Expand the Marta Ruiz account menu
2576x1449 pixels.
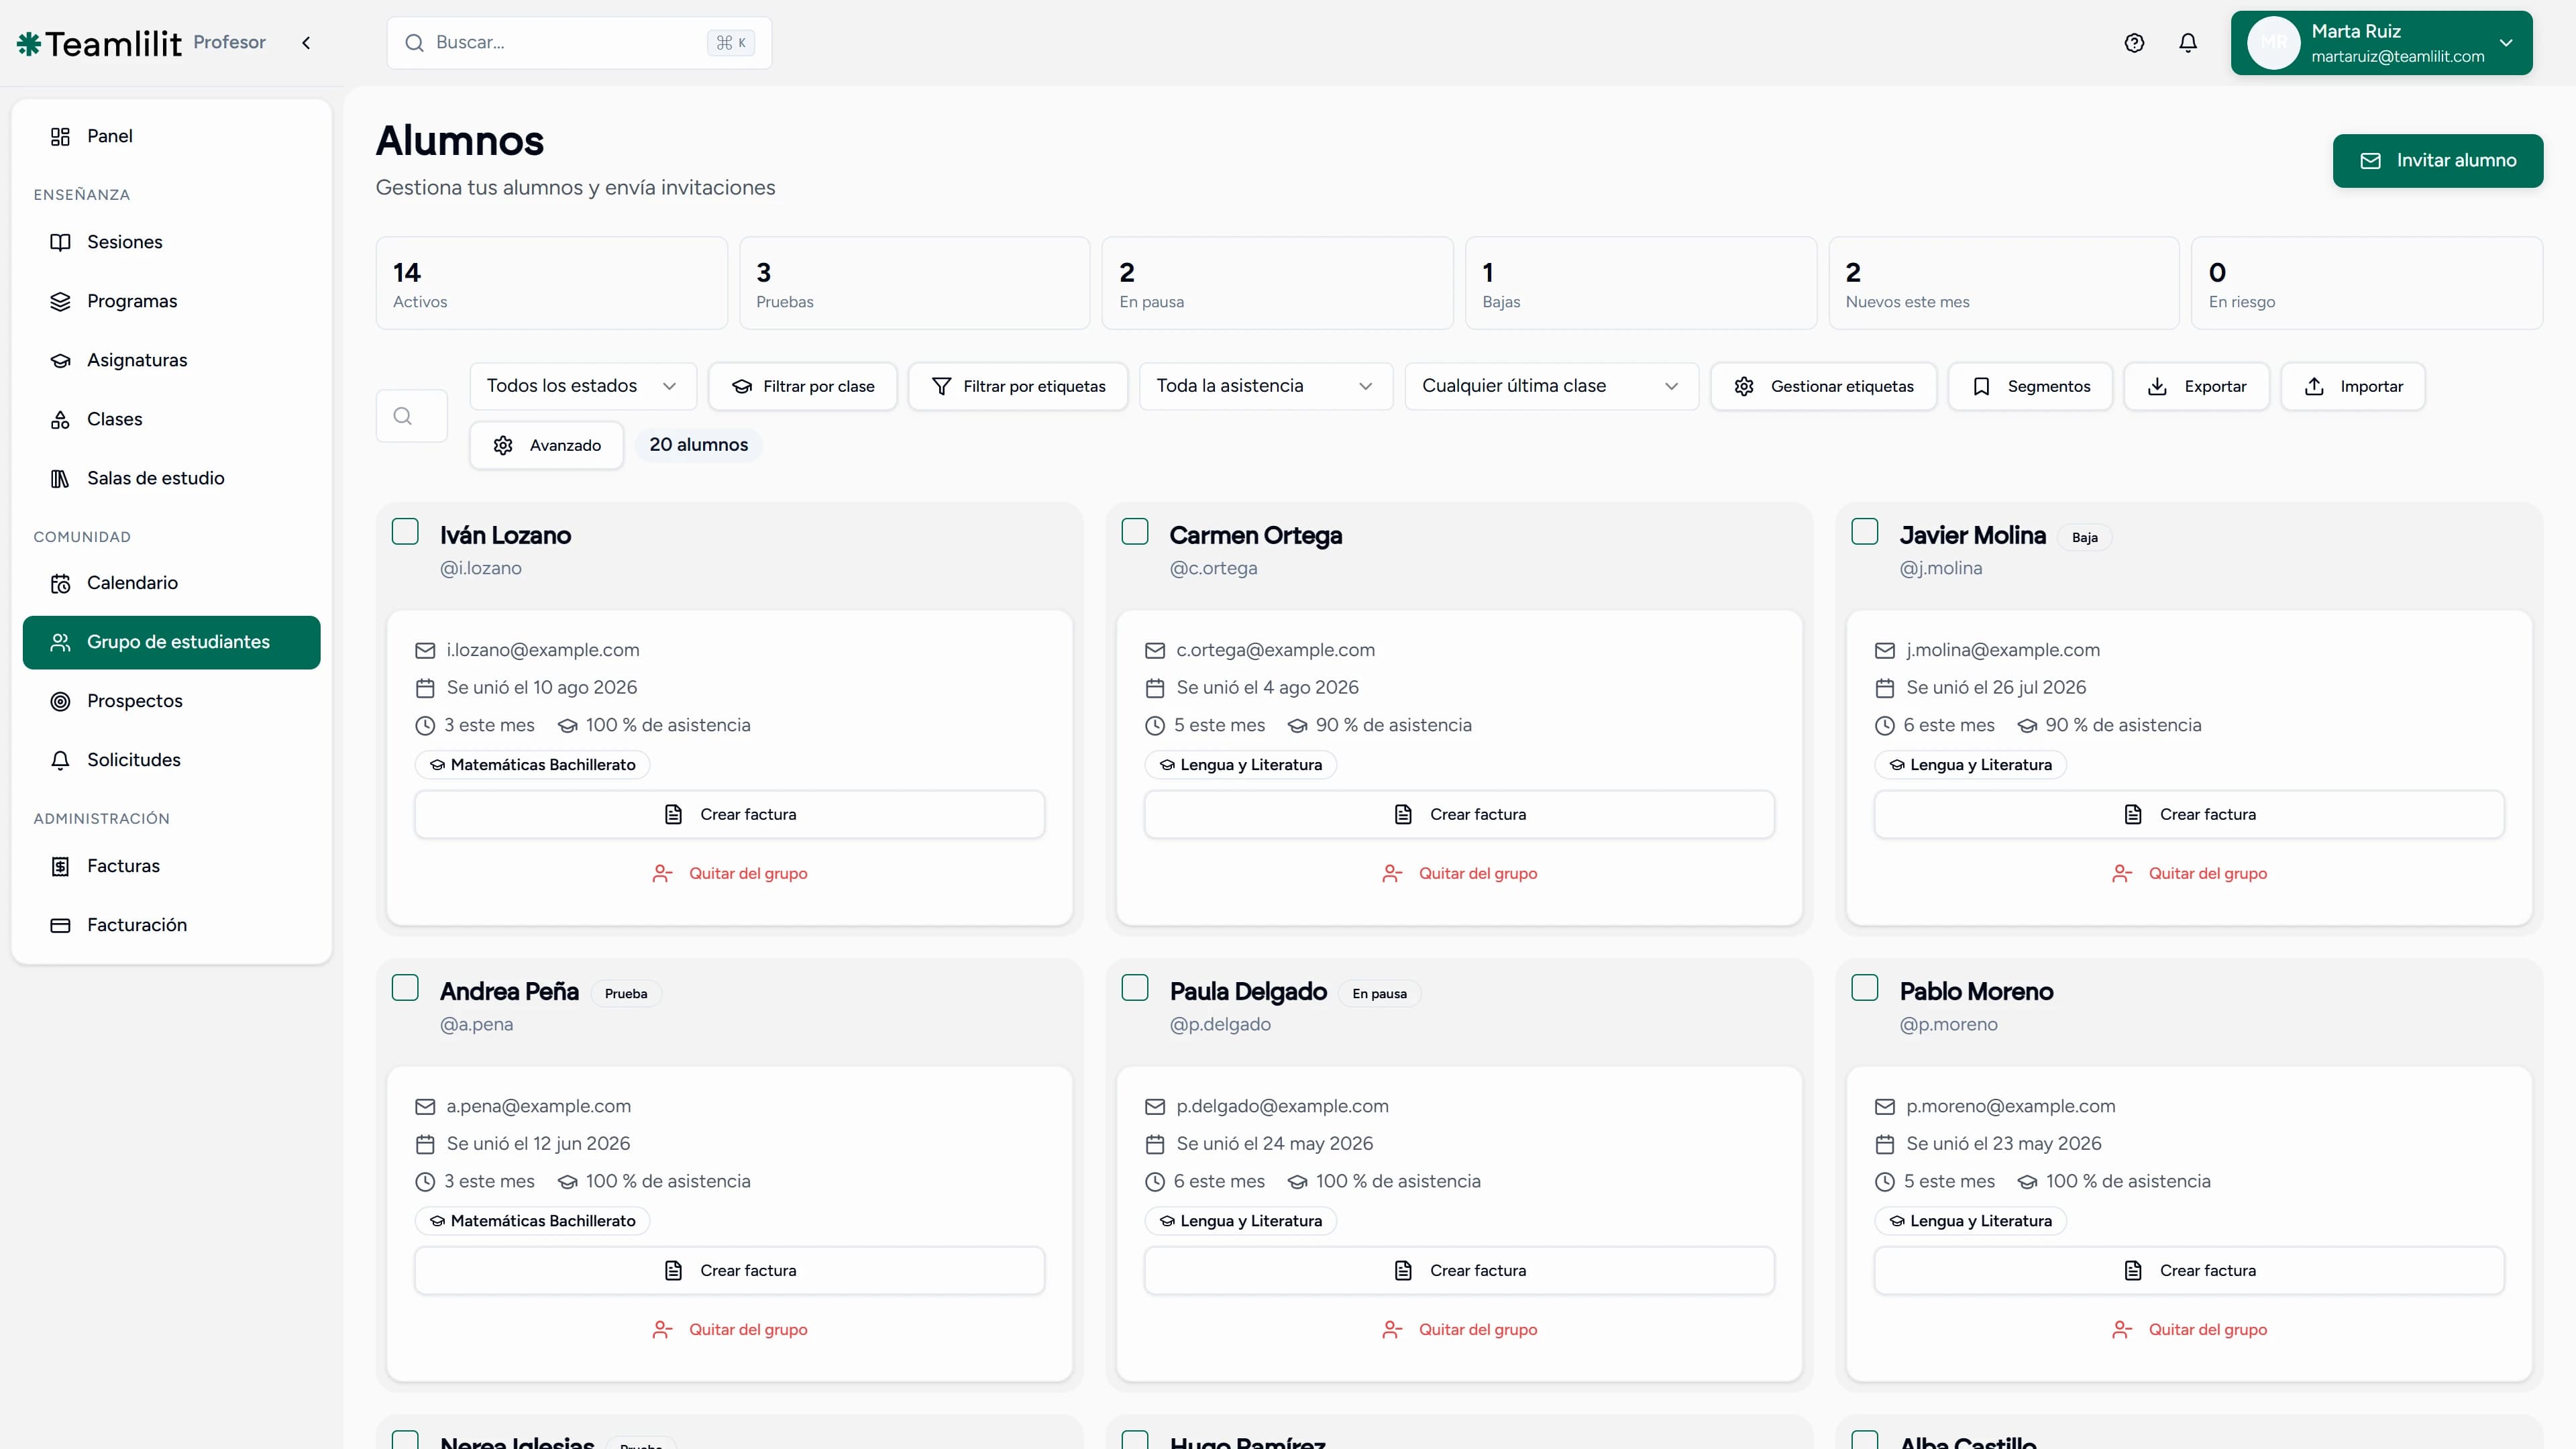click(2381, 43)
